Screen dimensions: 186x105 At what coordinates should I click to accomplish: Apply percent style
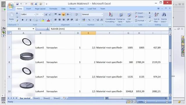(x=89, y=20)
